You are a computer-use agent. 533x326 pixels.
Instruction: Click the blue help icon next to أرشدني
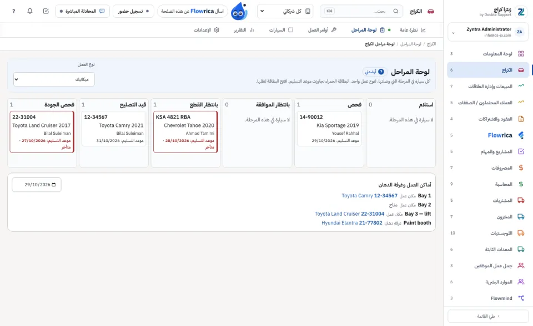381,72
